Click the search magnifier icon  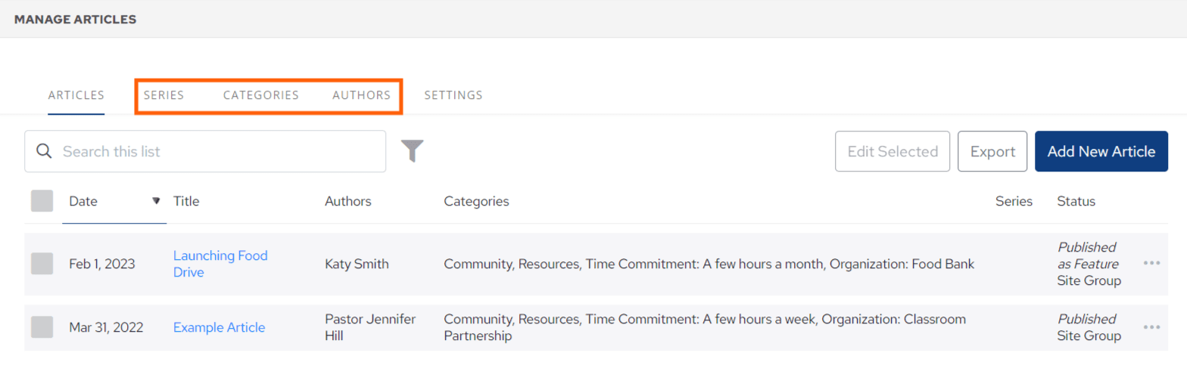click(x=44, y=151)
